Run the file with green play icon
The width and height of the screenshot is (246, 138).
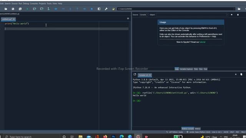27,9
